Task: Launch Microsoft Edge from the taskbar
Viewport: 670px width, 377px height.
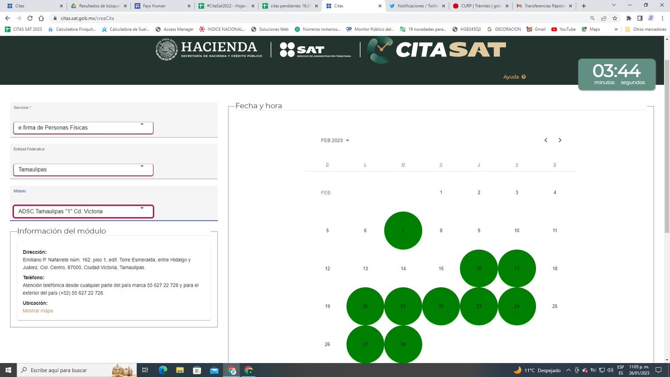Action: (x=163, y=370)
